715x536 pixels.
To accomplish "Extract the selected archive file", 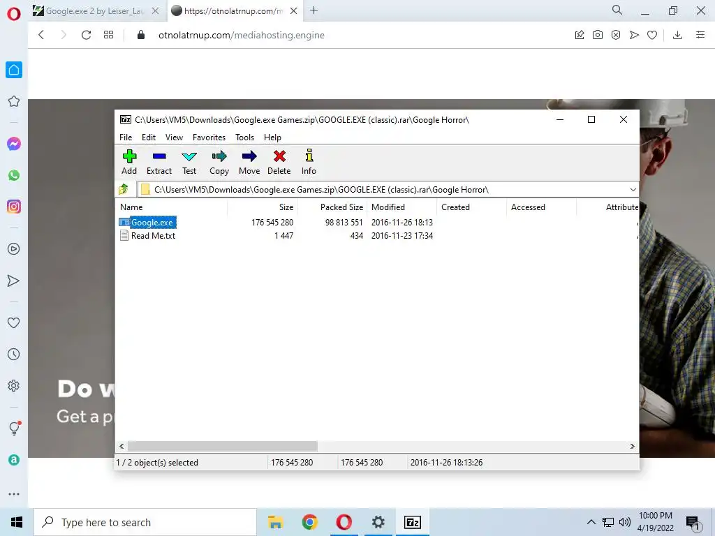I will [x=159, y=162].
